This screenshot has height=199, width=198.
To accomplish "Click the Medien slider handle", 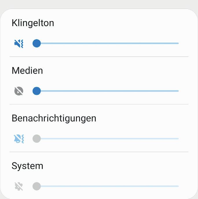I will click(36, 91).
